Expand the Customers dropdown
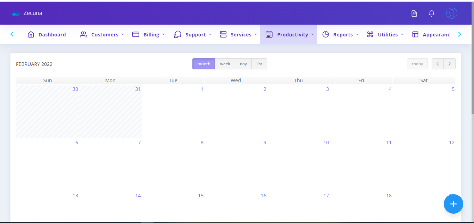 [123, 34]
